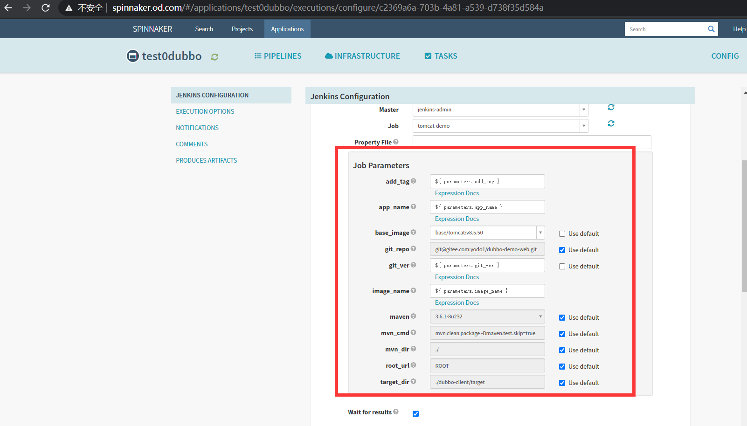747x426 pixels.
Task: Click the help icon beside root_url
Action: [x=413, y=365]
